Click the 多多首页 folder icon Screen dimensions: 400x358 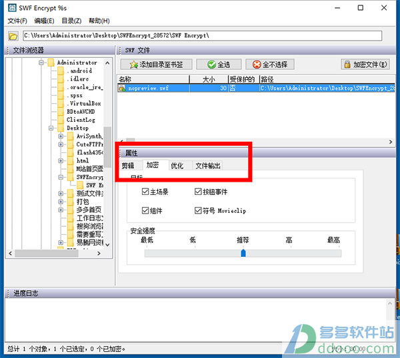tap(71, 210)
